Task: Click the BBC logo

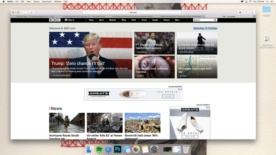Action: pyautogui.click(x=55, y=20)
